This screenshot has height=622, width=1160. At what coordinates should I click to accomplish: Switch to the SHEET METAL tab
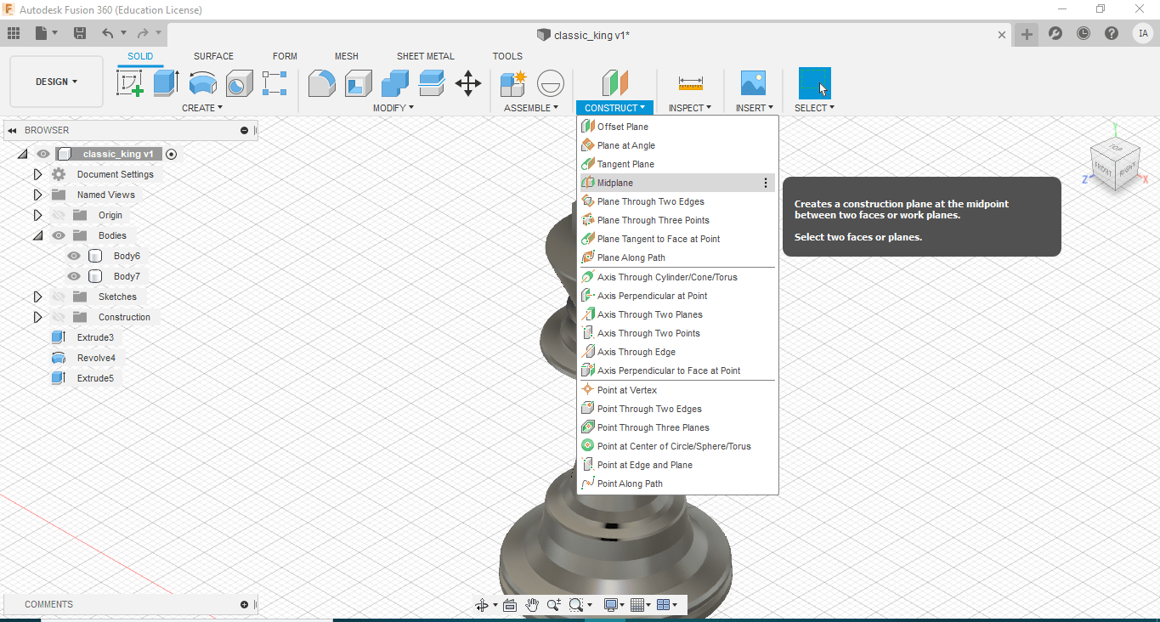tap(426, 56)
